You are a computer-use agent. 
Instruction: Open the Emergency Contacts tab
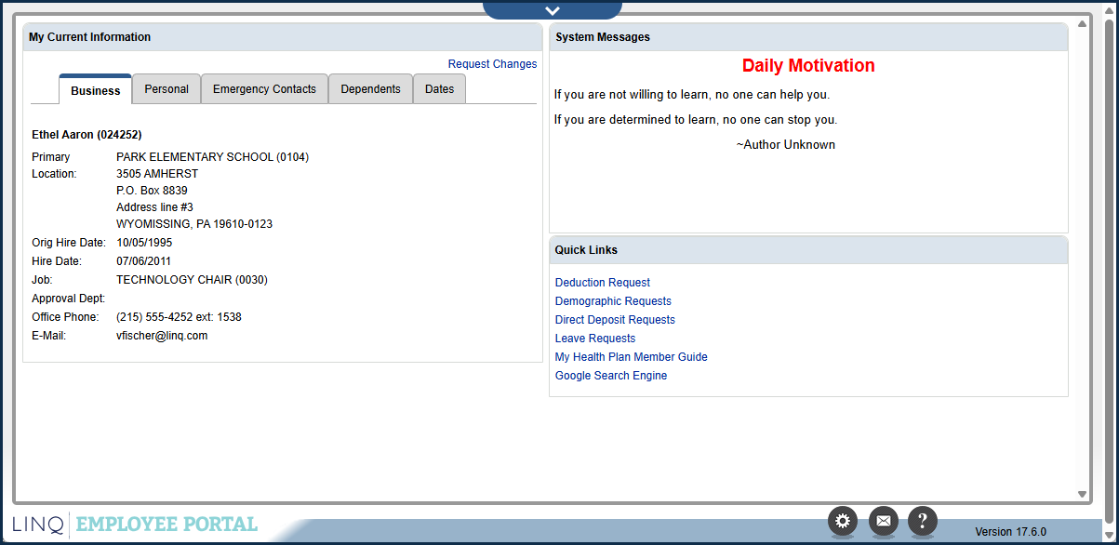[264, 89]
